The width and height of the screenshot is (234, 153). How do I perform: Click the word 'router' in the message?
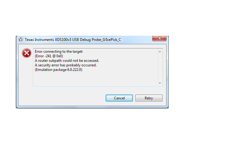coord(43,61)
